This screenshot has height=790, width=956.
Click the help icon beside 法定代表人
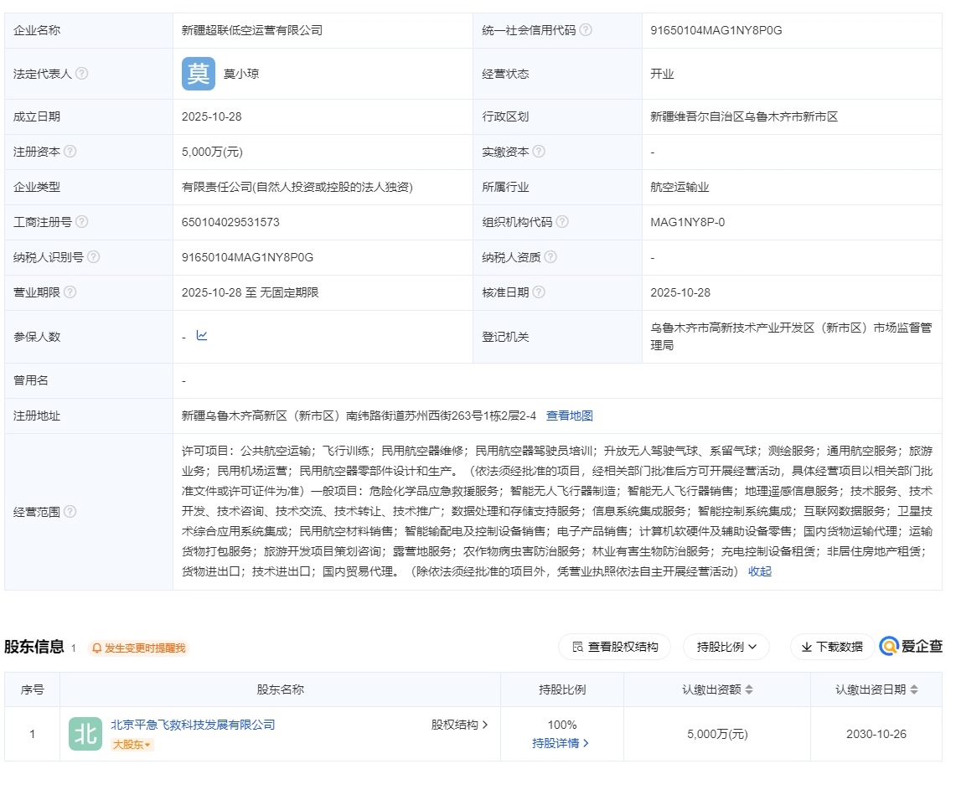[x=81, y=73]
